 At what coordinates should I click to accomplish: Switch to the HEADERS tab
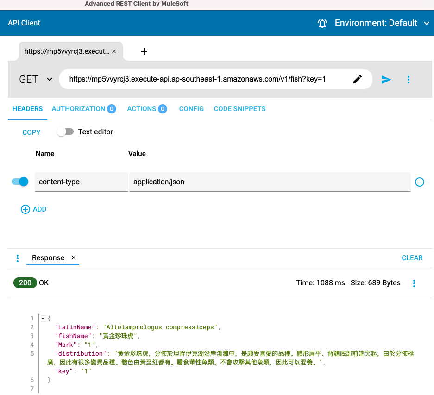point(27,109)
